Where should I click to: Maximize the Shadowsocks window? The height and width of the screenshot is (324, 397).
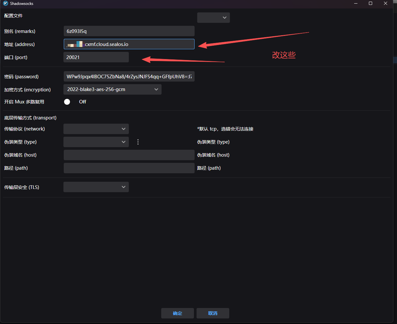[371, 4]
